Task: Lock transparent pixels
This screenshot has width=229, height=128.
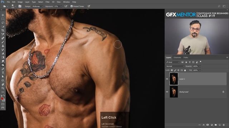Action: click(172, 70)
